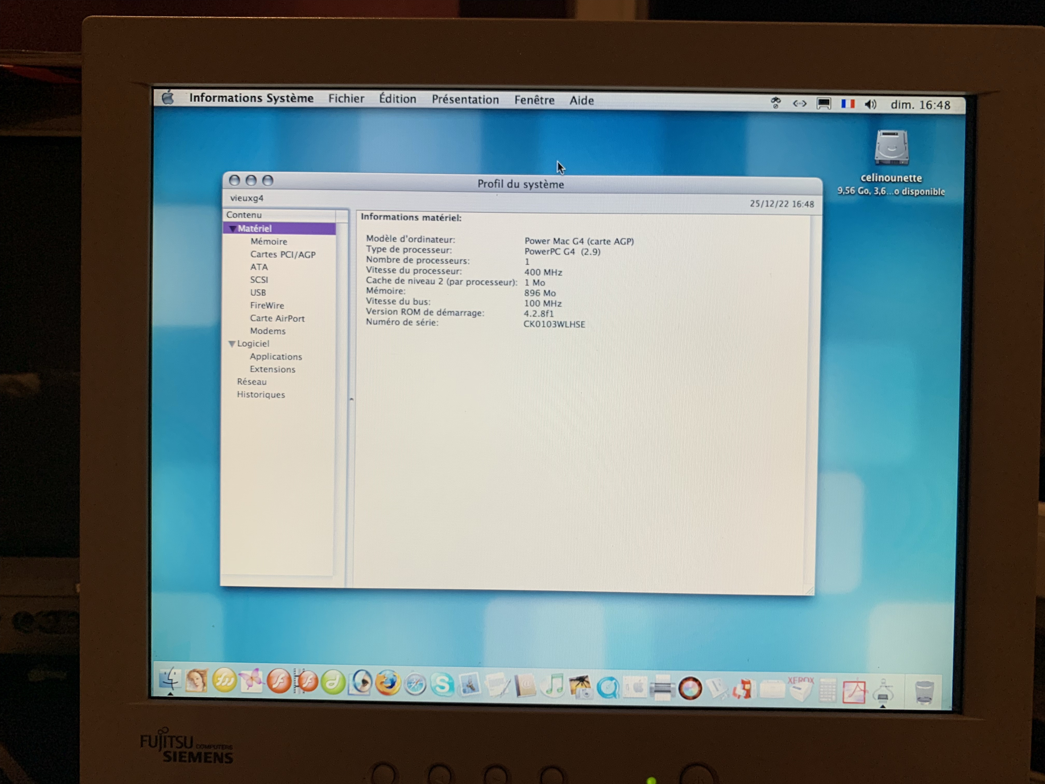Open the Apple menu
Viewport: 1045px width, 784px height.
click(168, 98)
